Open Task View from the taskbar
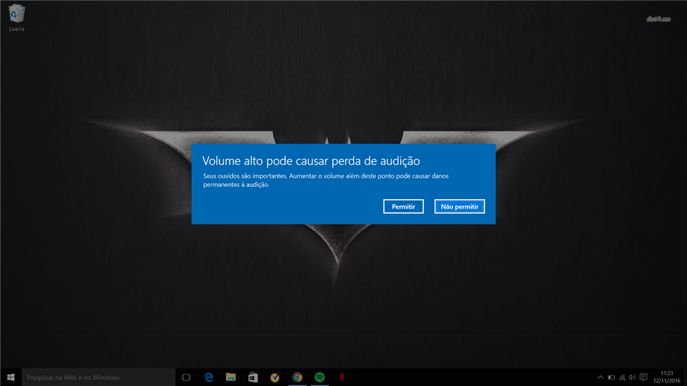The image size is (687, 386). [x=187, y=377]
